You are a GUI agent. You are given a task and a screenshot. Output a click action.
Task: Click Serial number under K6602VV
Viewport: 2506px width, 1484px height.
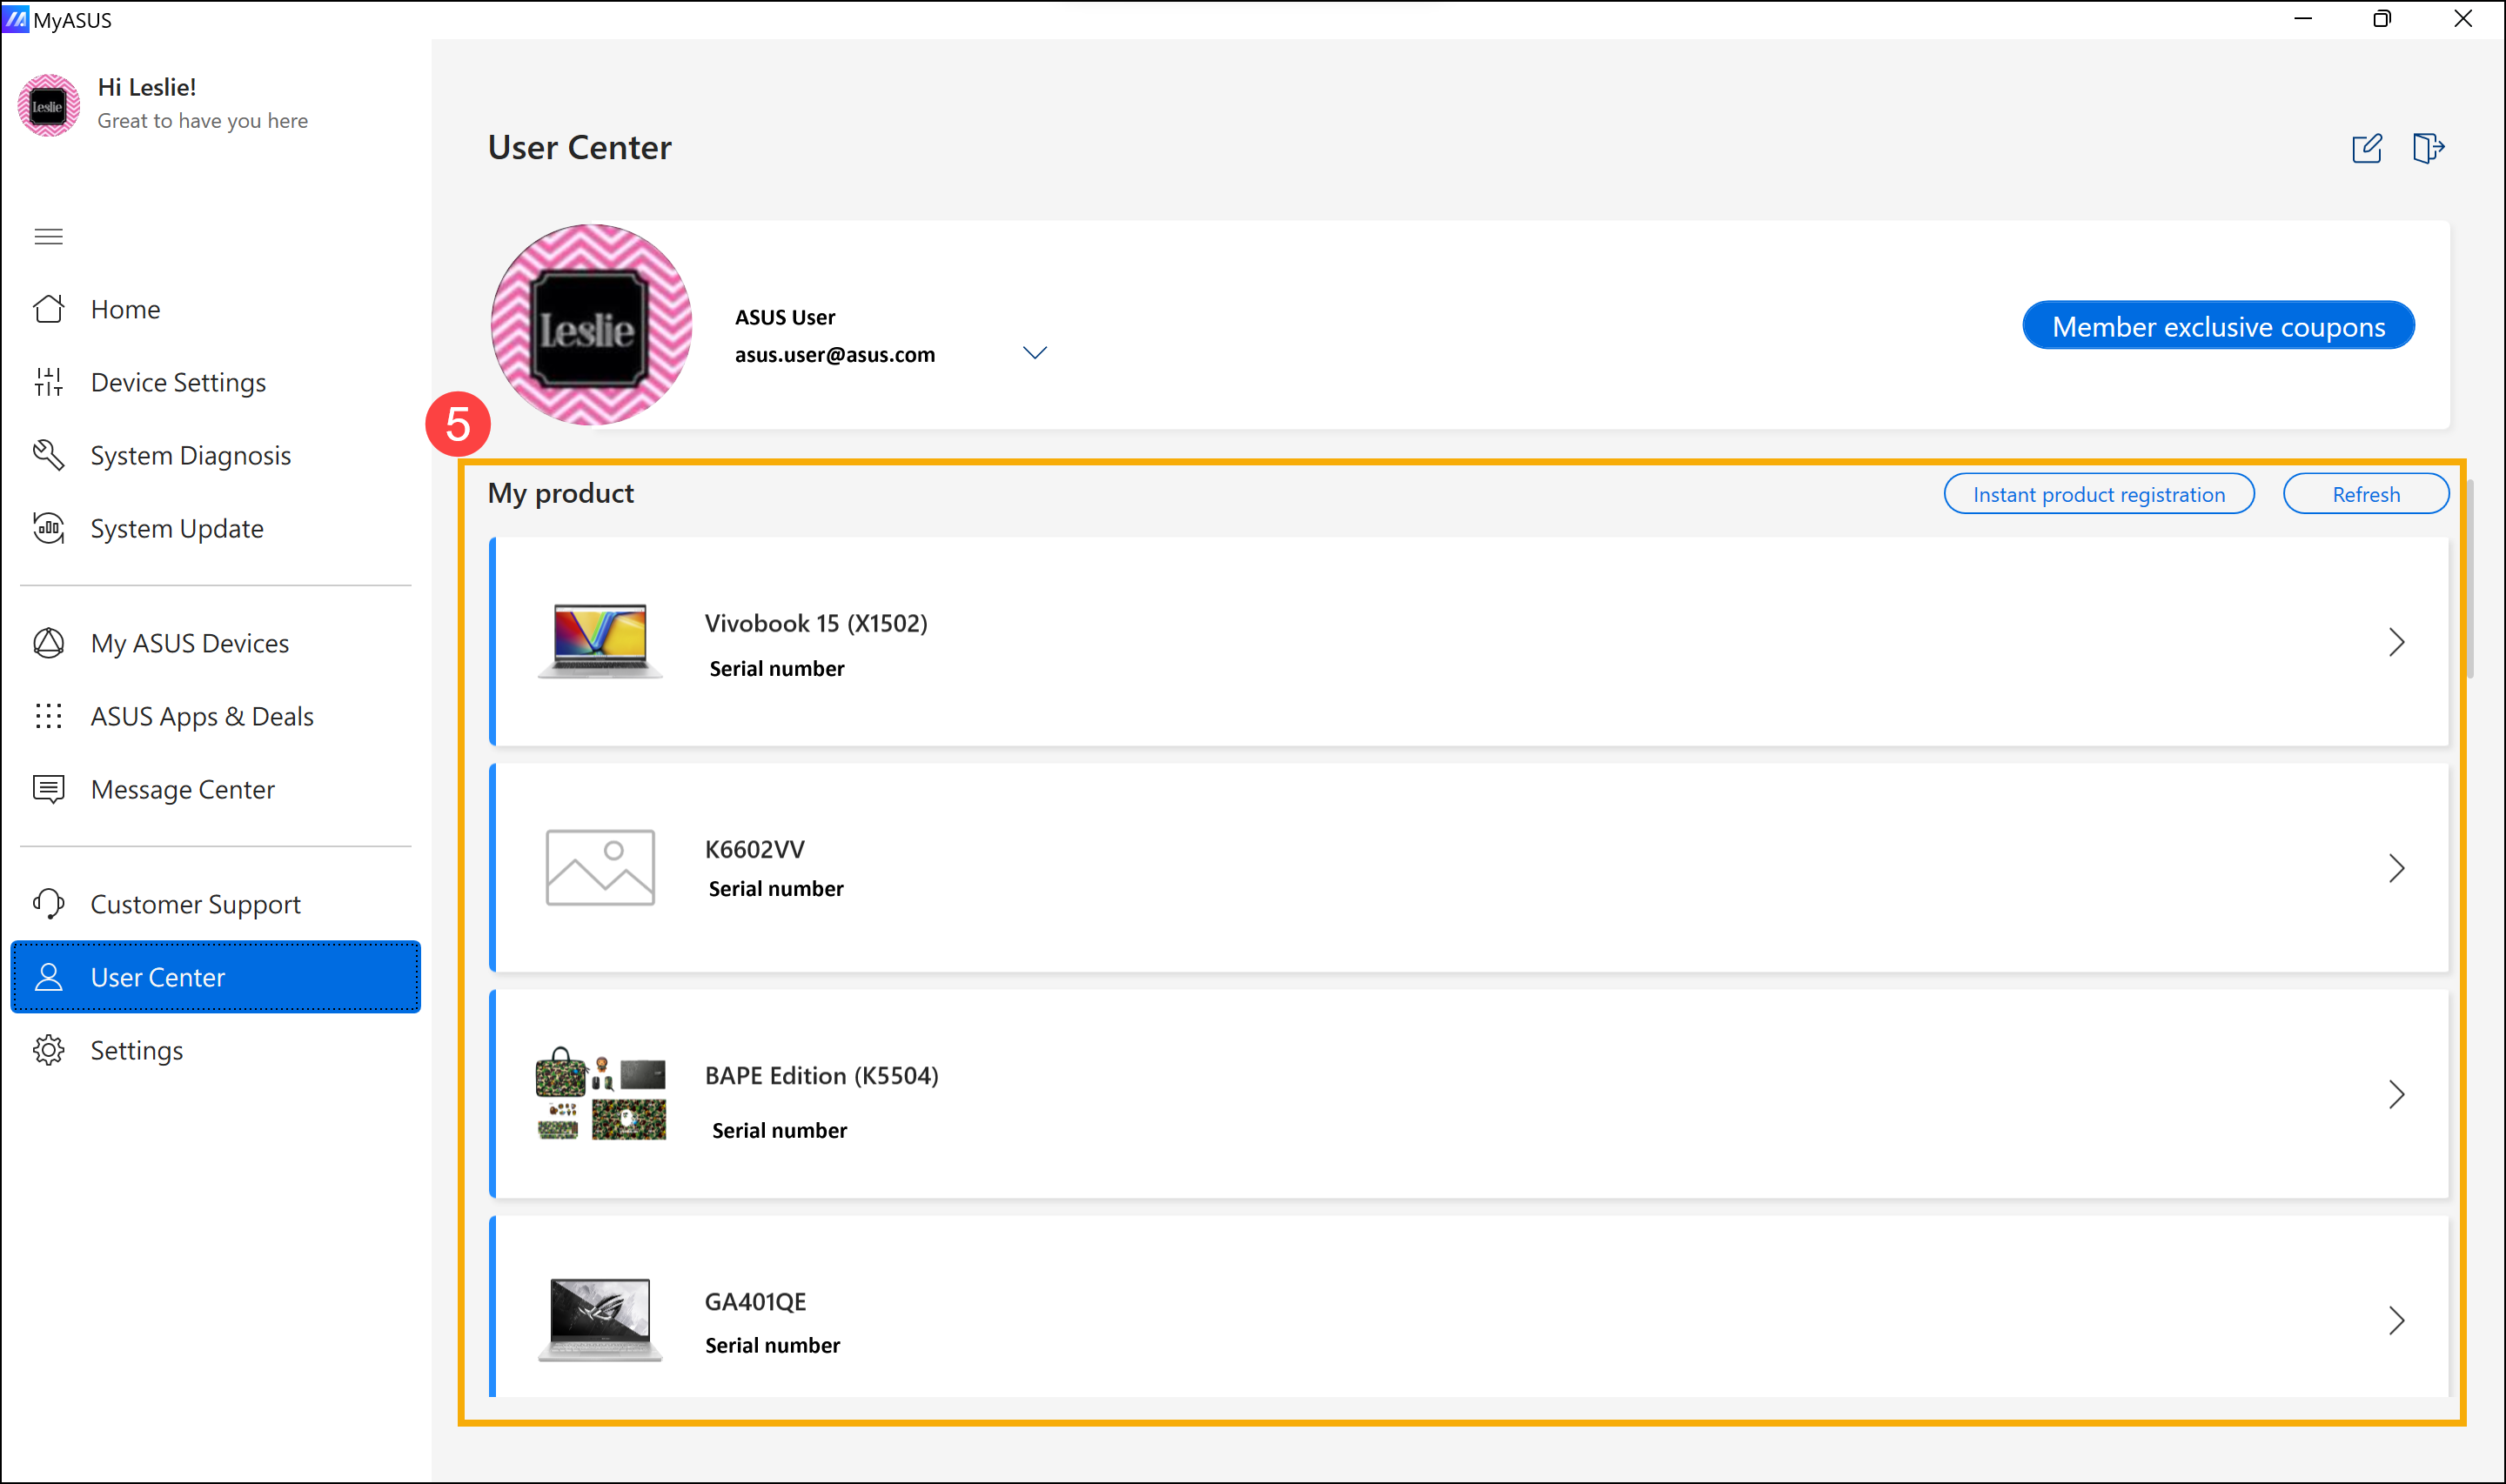[x=776, y=888]
